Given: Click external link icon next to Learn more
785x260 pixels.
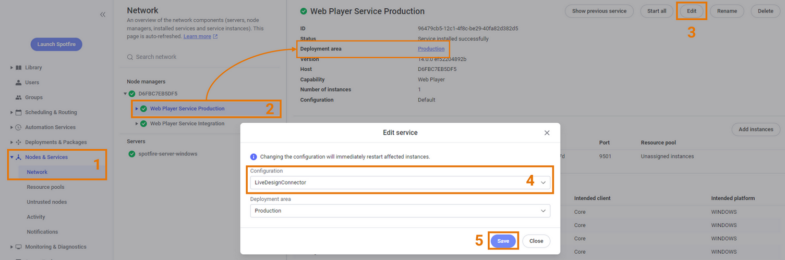Looking at the screenshot, I should pos(215,37).
